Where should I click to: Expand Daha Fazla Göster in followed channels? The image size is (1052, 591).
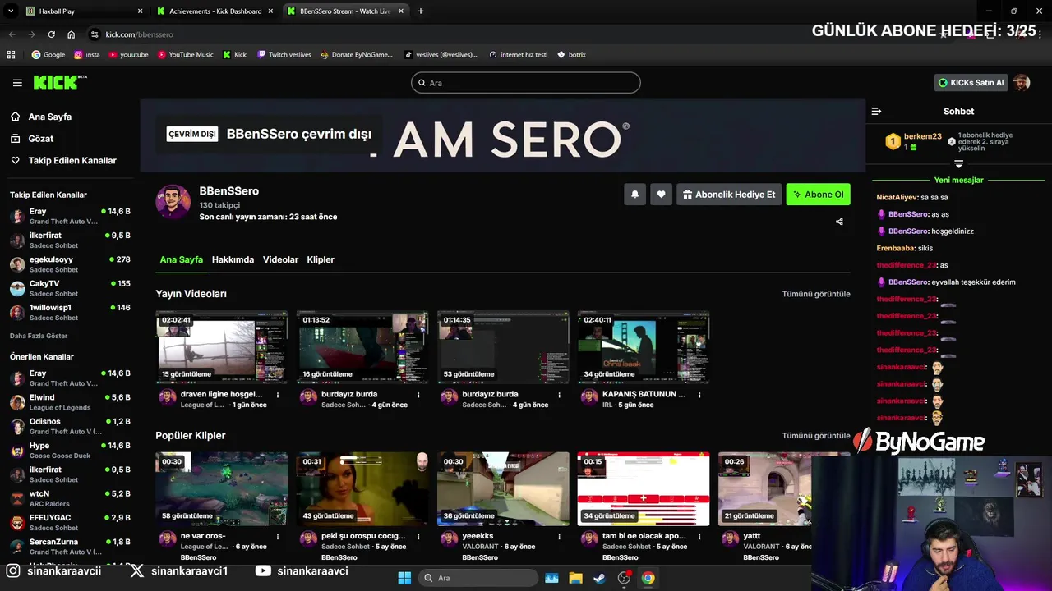pyautogui.click(x=39, y=336)
